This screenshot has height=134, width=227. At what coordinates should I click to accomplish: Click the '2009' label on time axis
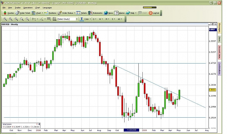(x=144, y=130)
